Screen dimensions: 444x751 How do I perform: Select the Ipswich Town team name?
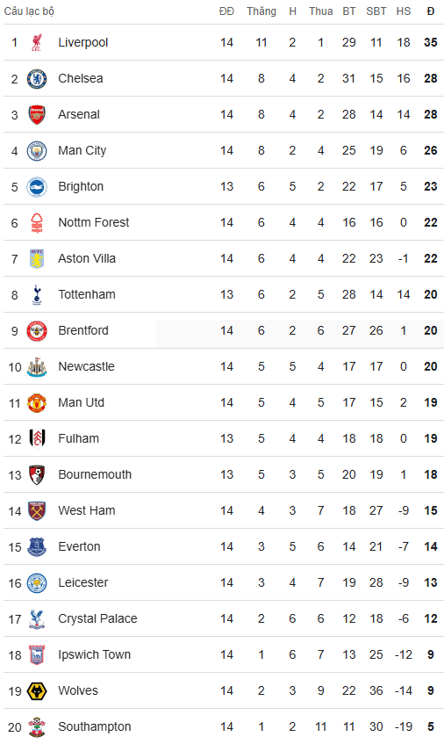(94, 654)
